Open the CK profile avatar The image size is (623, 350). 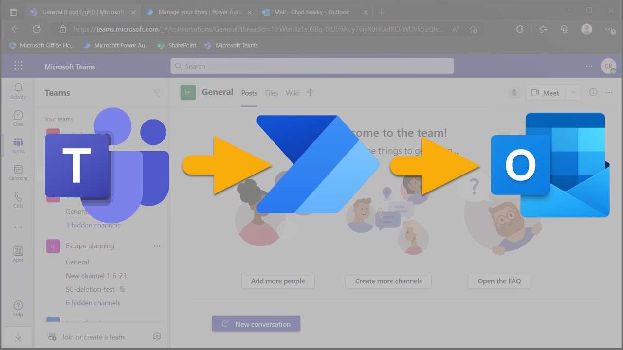[608, 66]
